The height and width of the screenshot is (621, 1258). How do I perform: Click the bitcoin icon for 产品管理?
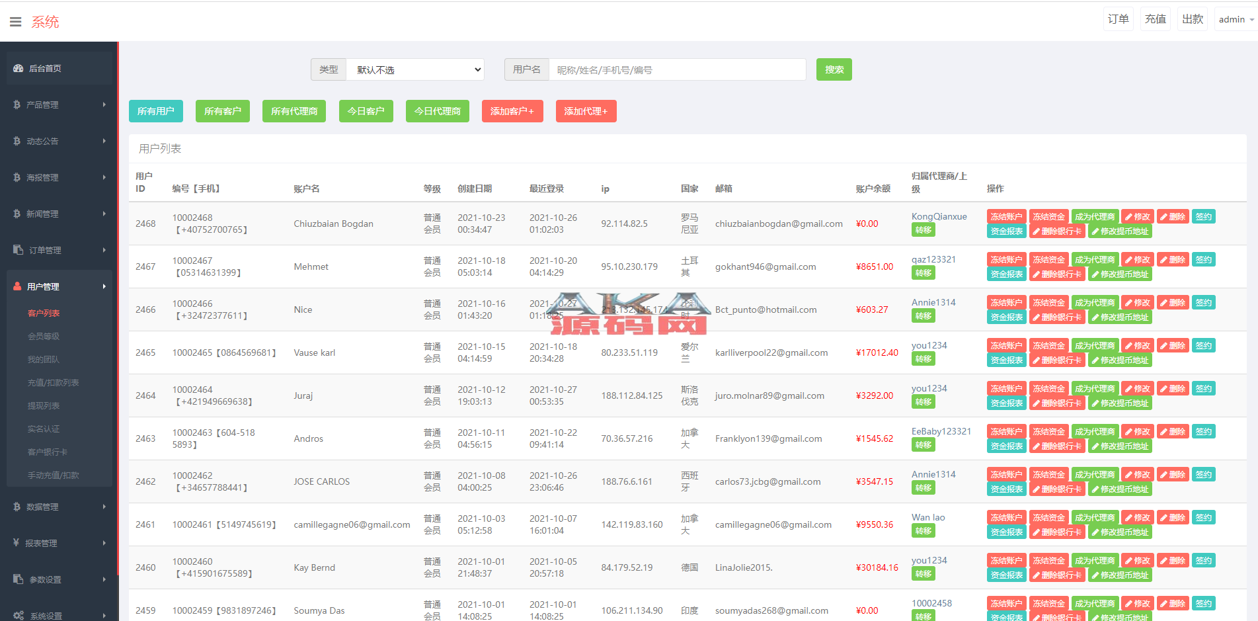point(17,104)
